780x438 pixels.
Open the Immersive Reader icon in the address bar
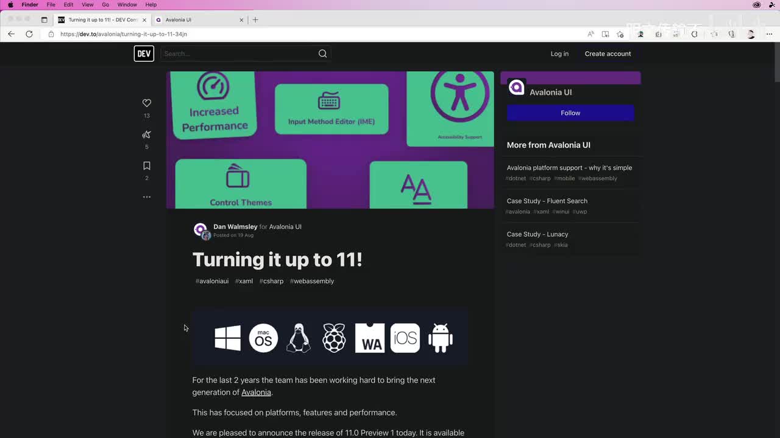click(605, 34)
